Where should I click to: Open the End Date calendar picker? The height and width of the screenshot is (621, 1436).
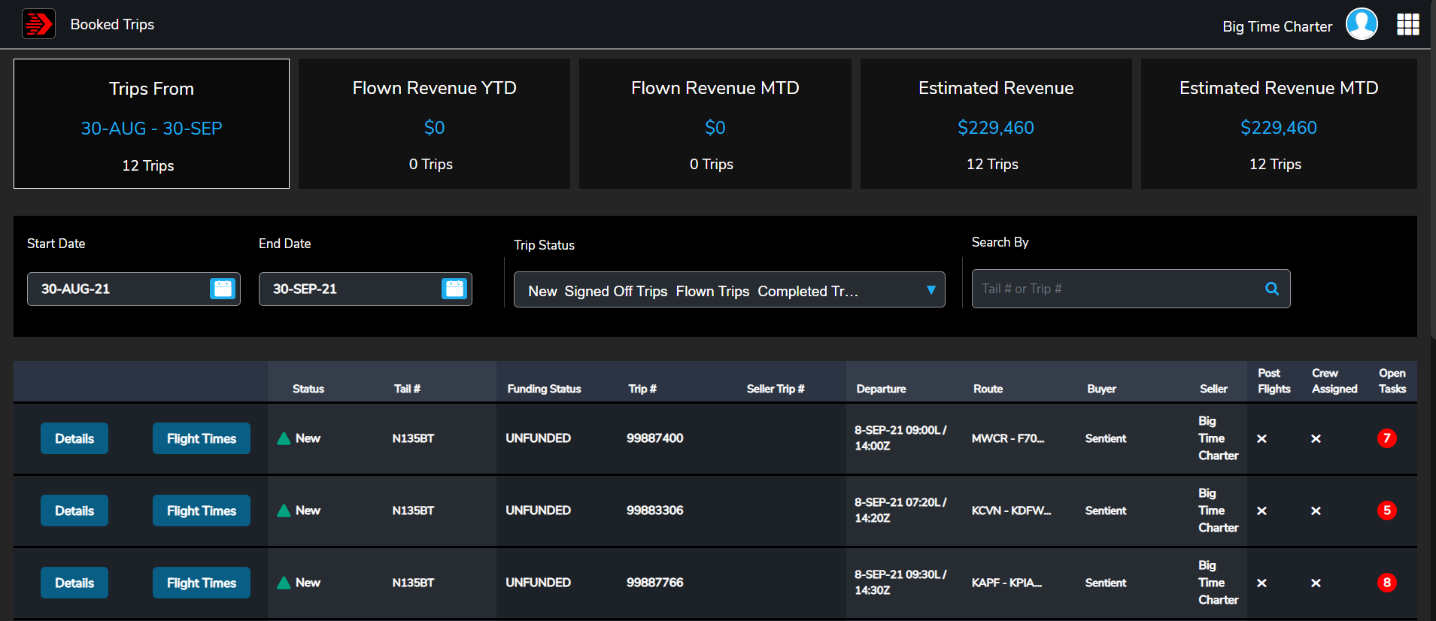coord(454,289)
